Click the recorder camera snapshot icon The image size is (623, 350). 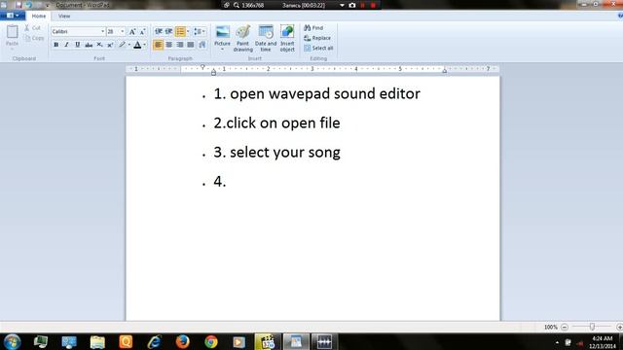coord(352,5)
